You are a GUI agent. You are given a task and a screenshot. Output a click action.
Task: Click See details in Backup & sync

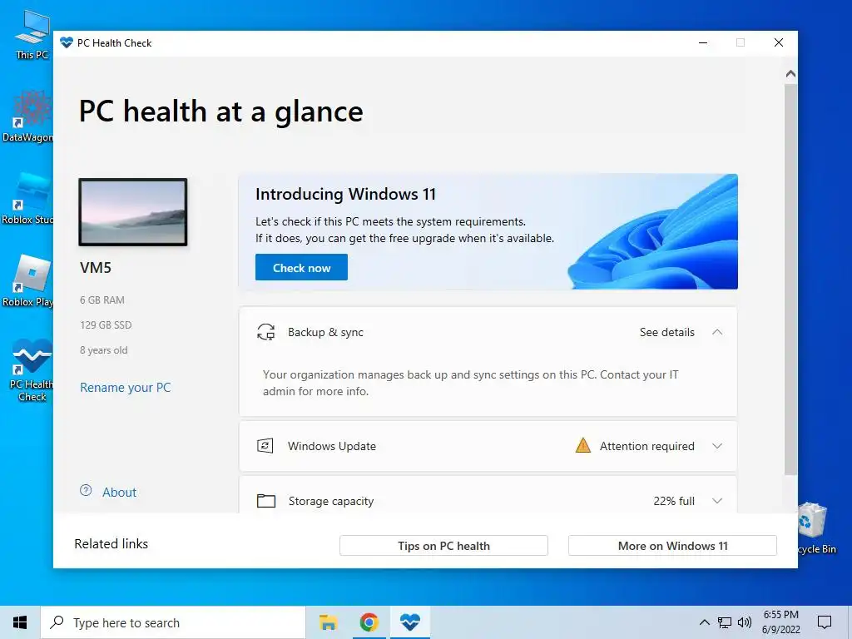(x=666, y=332)
